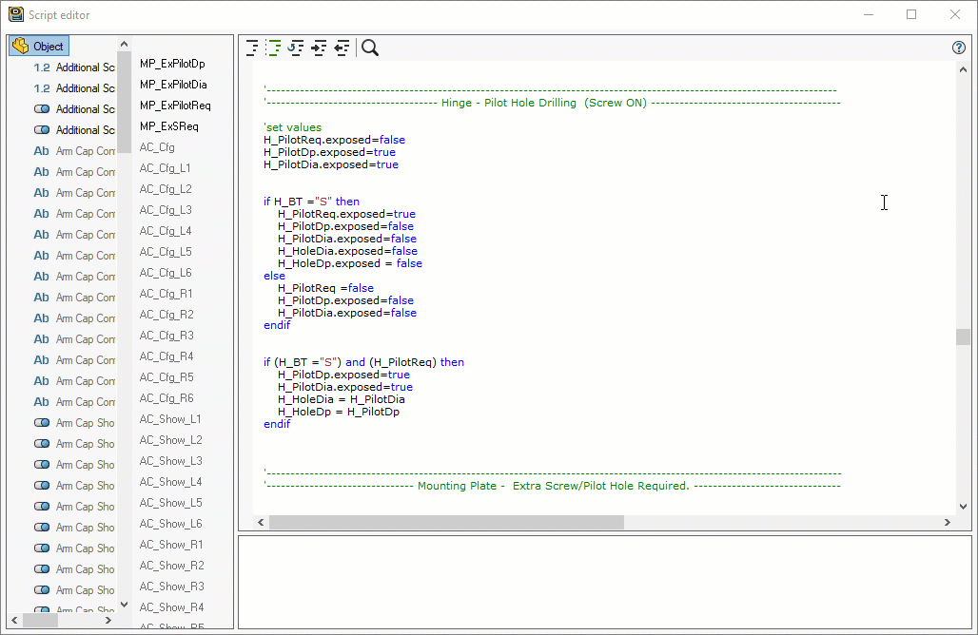Select the AC_Show_L4 variable name
Image resolution: width=978 pixels, height=635 pixels.
pos(171,482)
